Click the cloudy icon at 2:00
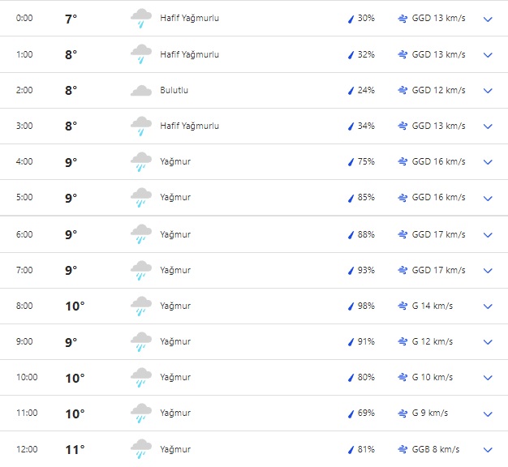The image size is (508, 467). pyautogui.click(x=141, y=91)
